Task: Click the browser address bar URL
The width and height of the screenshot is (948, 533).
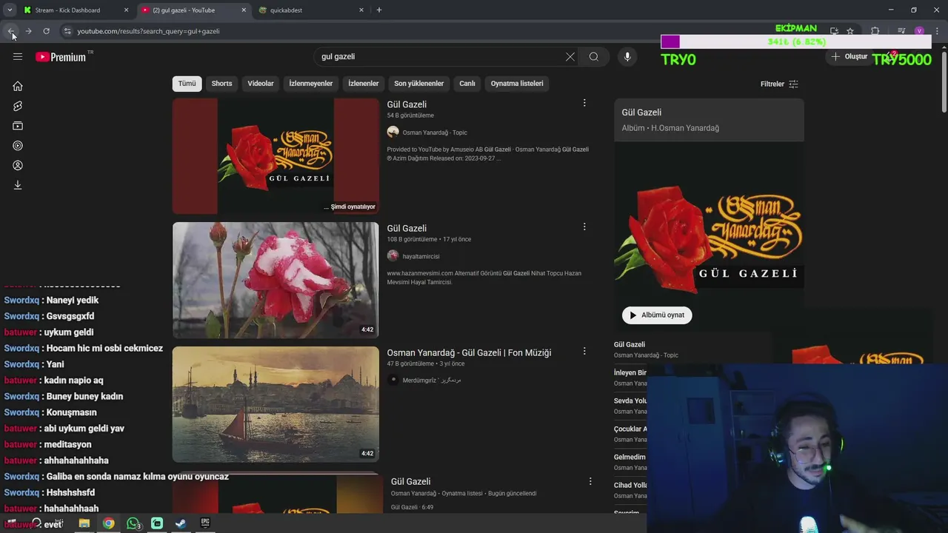Action: pyautogui.click(x=148, y=31)
